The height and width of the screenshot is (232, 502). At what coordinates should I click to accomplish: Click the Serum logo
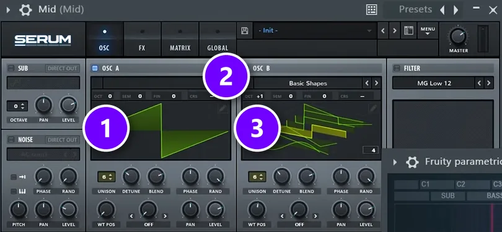pos(43,40)
